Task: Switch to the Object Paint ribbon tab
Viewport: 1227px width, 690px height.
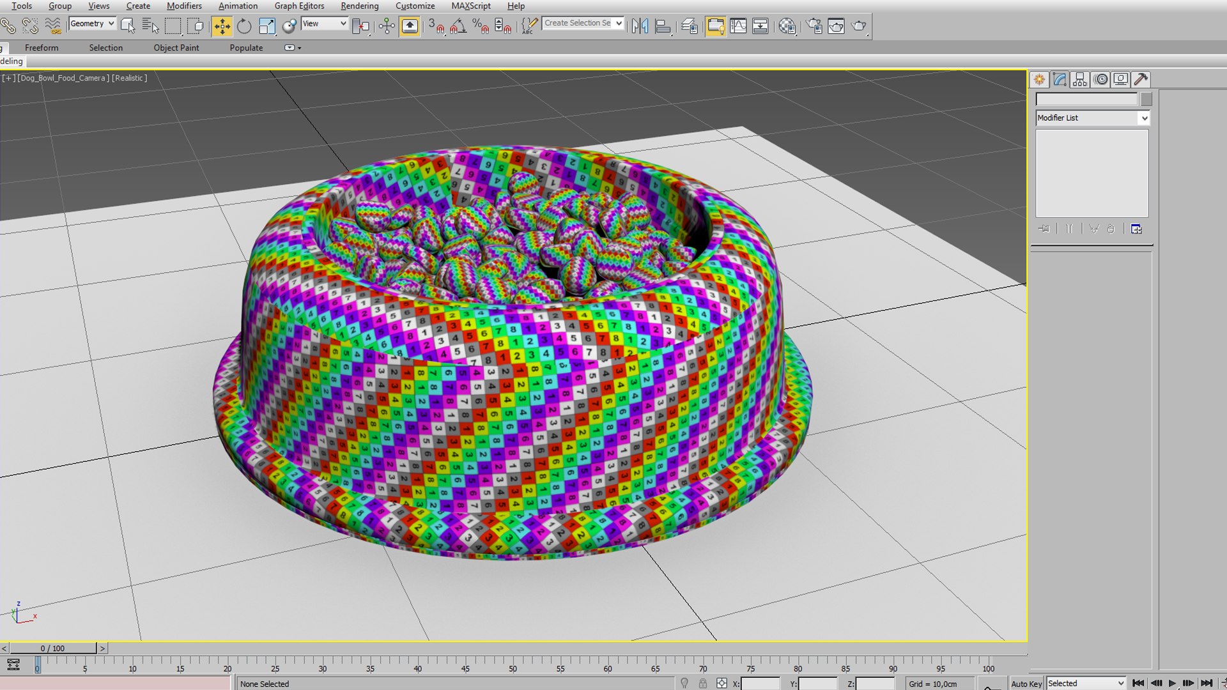Action: 176,48
